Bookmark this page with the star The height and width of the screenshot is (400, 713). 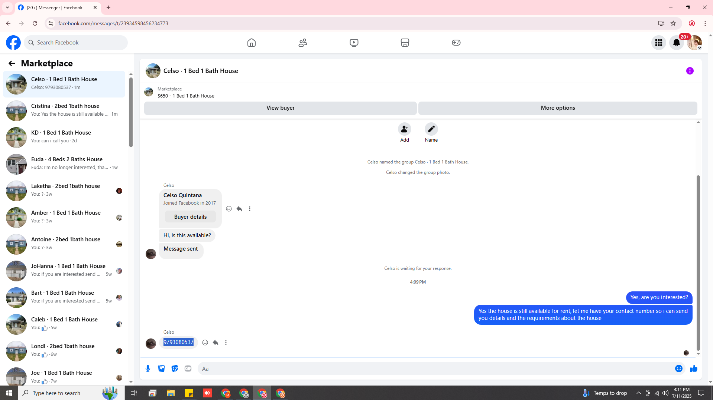click(673, 23)
